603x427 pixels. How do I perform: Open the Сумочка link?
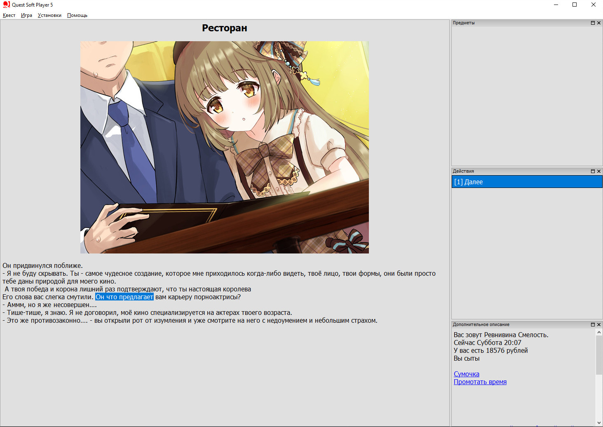(467, 374)
